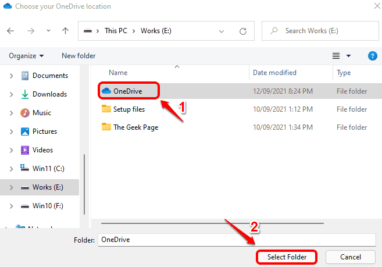Click the horizontal scrollbar of file list
This screenshot has height=267, width=382.
coord(212,223)
